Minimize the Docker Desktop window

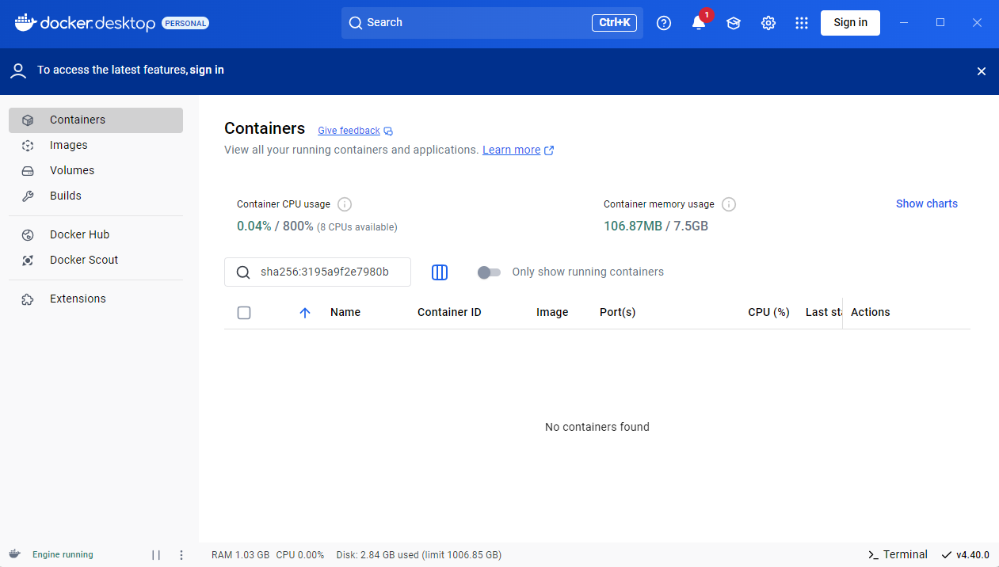point(904,23)
